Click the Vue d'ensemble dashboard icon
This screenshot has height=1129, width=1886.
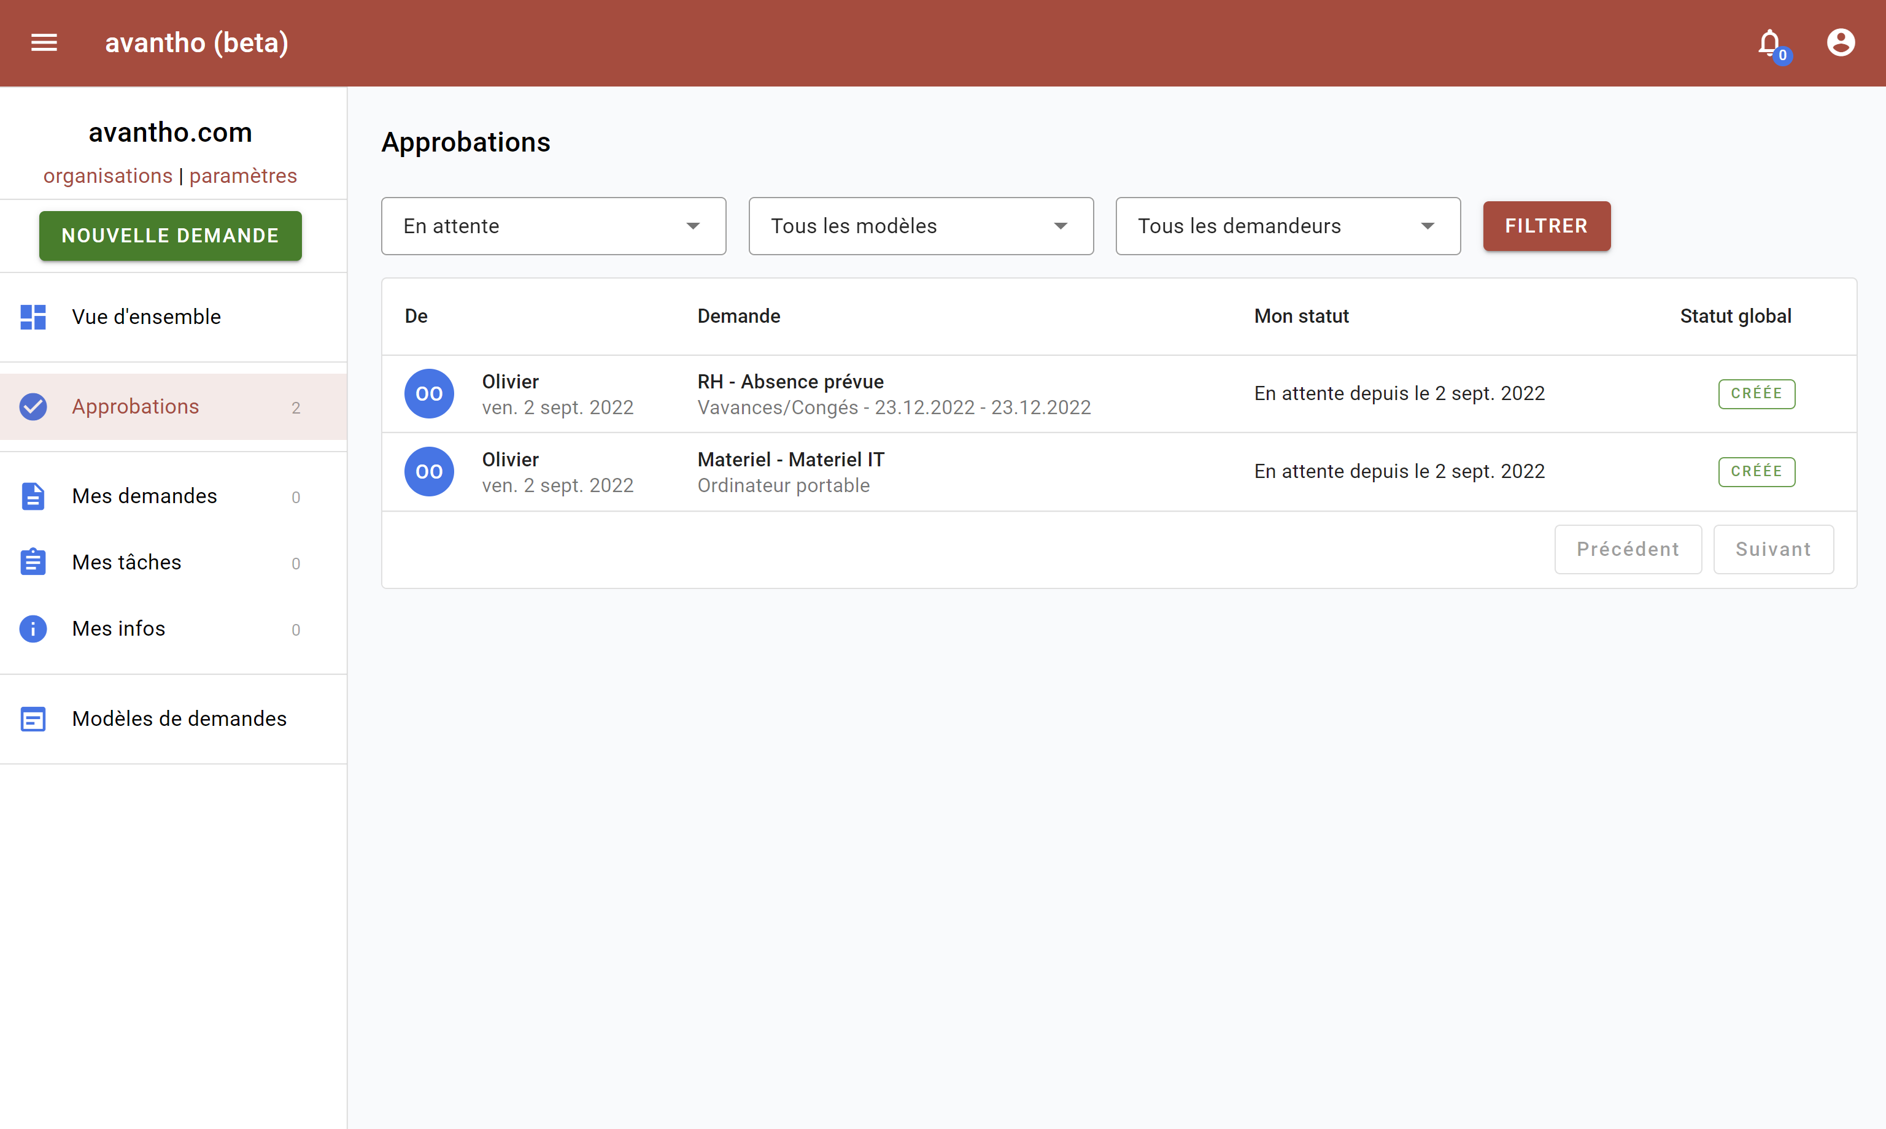tap(34, 317)
